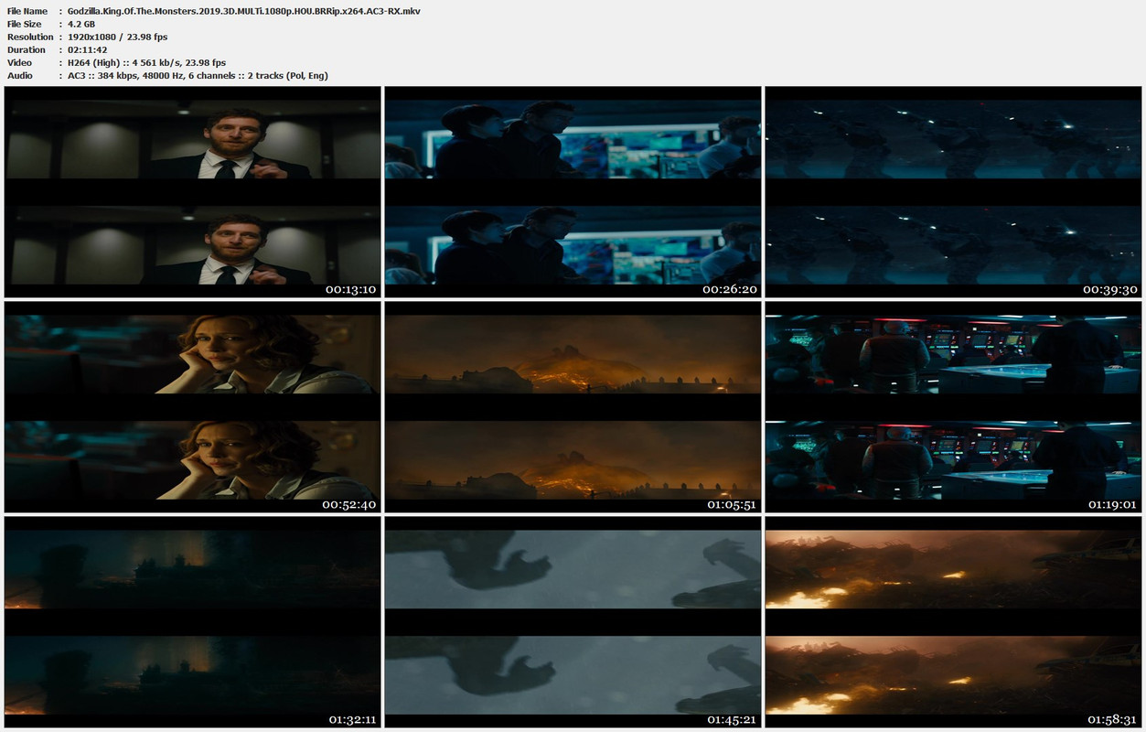Click the timestamp 00:13:10

(x=350, y=289)
